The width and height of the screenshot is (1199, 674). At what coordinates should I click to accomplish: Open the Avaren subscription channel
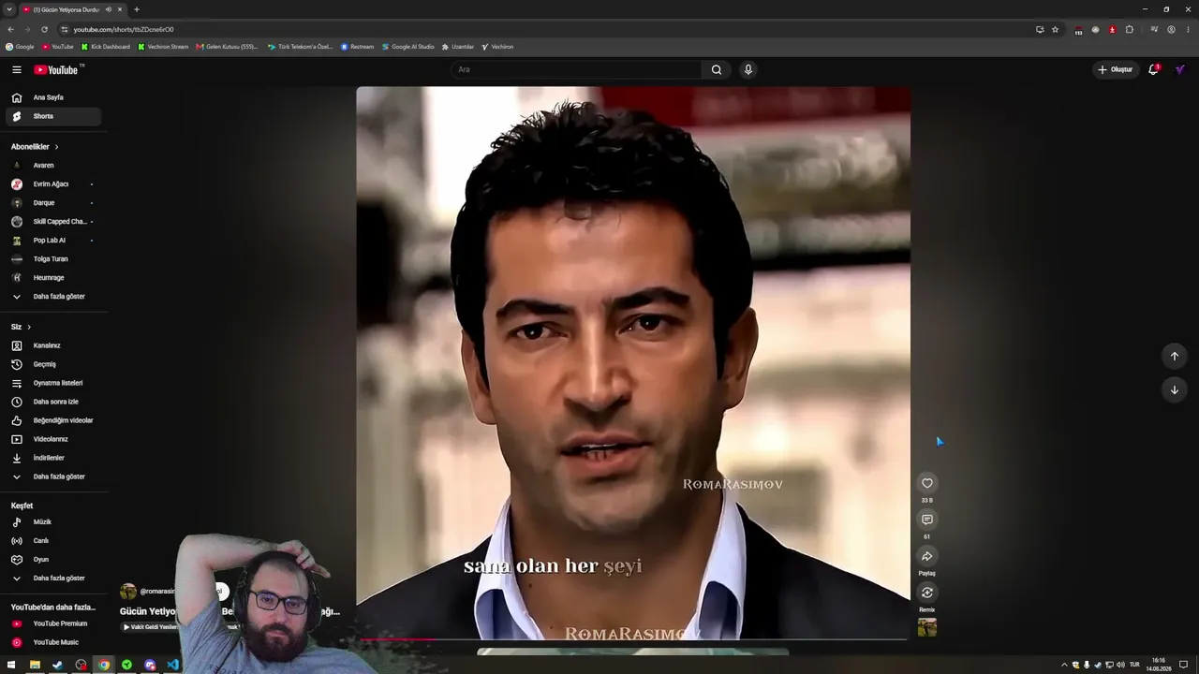[53, 166]
